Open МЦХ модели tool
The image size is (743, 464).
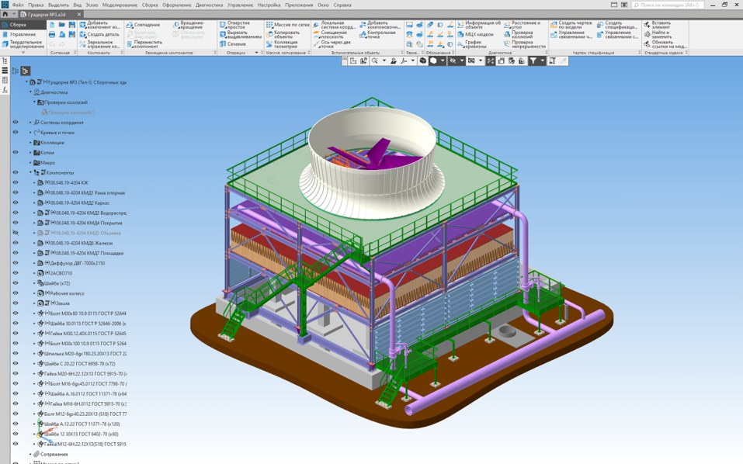pos(477,34)
